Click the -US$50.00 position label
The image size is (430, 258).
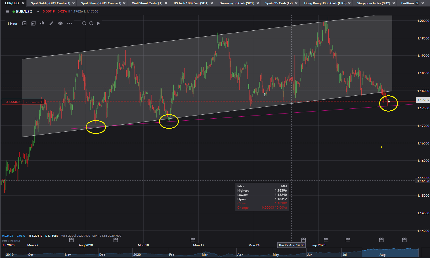point(13,102)
